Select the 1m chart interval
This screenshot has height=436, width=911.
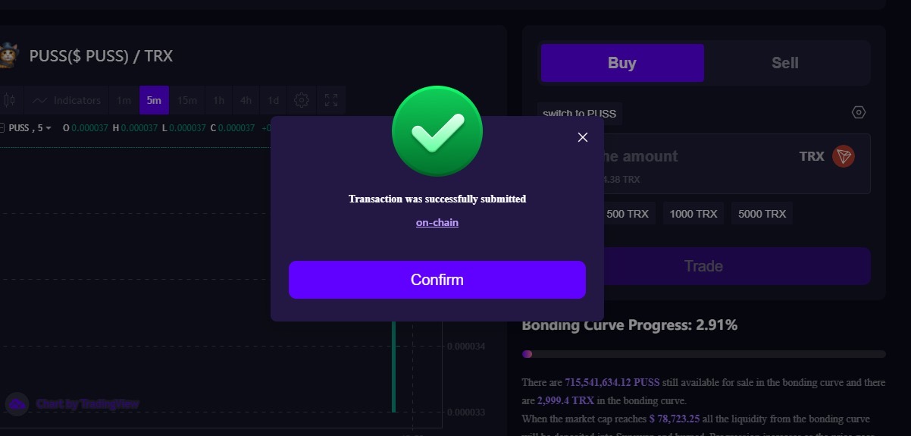(x=124, y=100)
